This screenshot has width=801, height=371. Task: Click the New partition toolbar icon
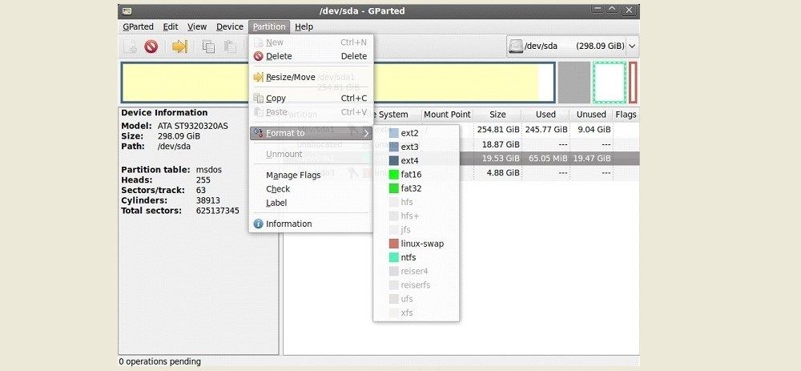pos(130,47)
